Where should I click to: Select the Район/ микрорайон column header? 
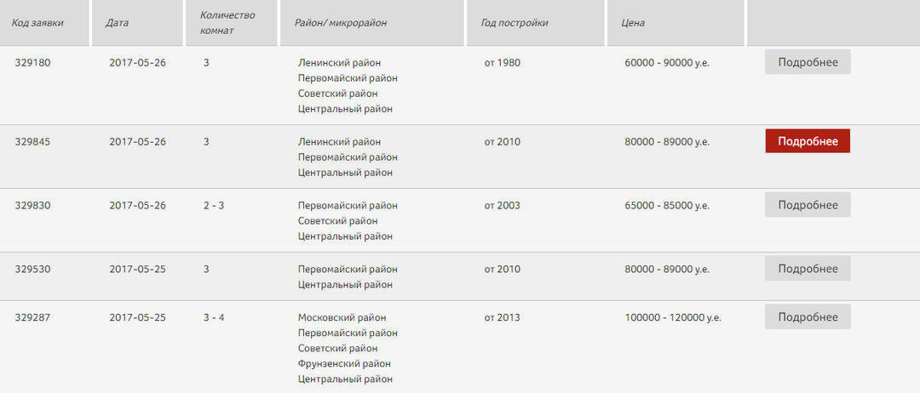pos(341,23)
